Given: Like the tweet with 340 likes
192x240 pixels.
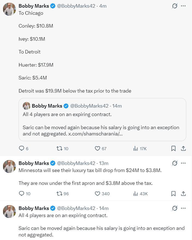Looking at the screenshot, I should tap(97, 194).
